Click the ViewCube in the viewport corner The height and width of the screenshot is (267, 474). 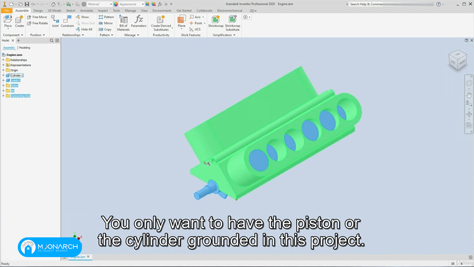click(x=458, y=60)
